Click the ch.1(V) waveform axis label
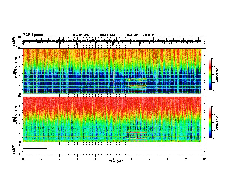This screenshot has width=230, height=178. click(x=14, y=41)
